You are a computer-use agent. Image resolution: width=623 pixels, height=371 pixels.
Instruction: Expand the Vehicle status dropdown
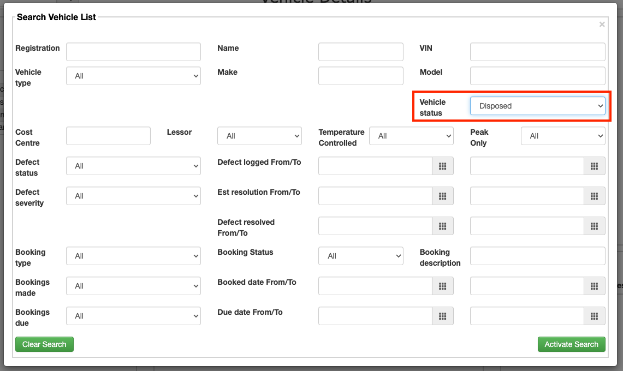pos(537,106)
